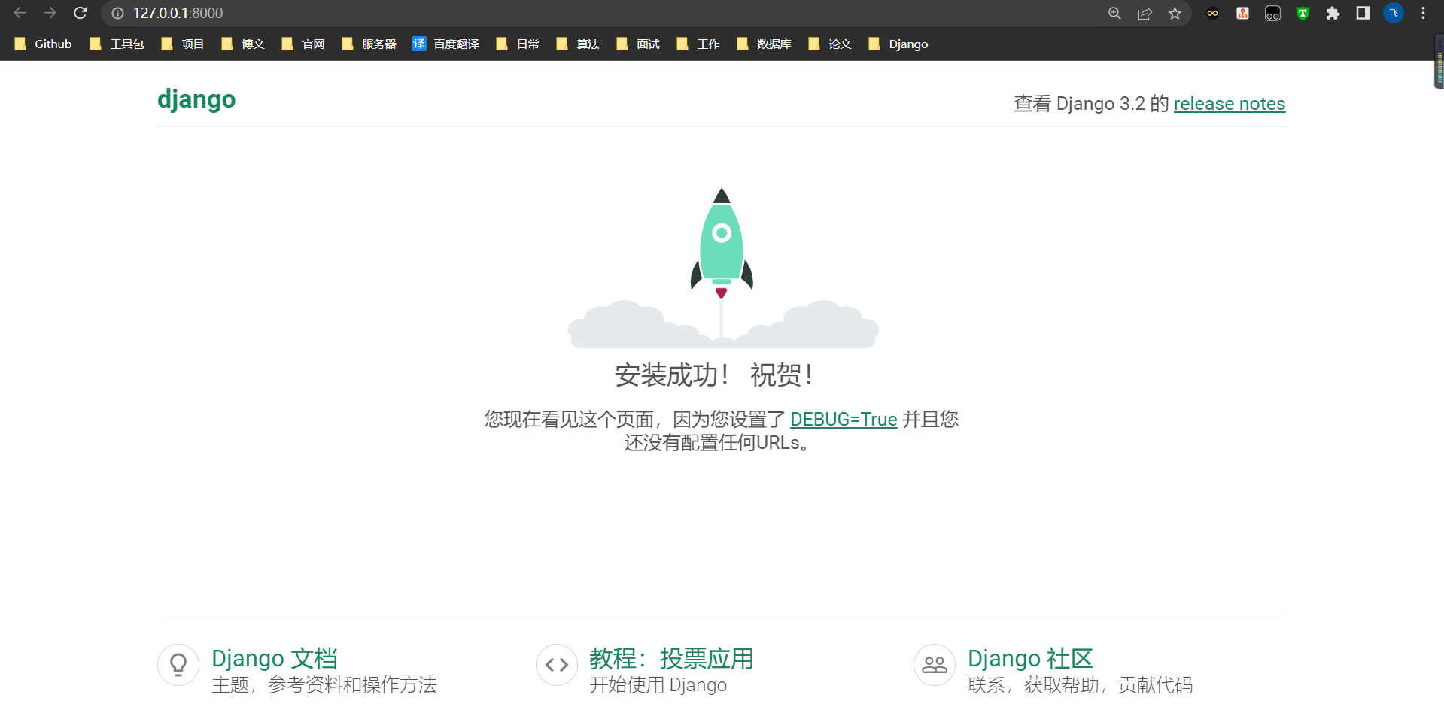The height and width of the screenshot is (728, 1444).
Task: Open the 教程：投票应用 link
Action: pyautogui.click(x=671, y=658)
